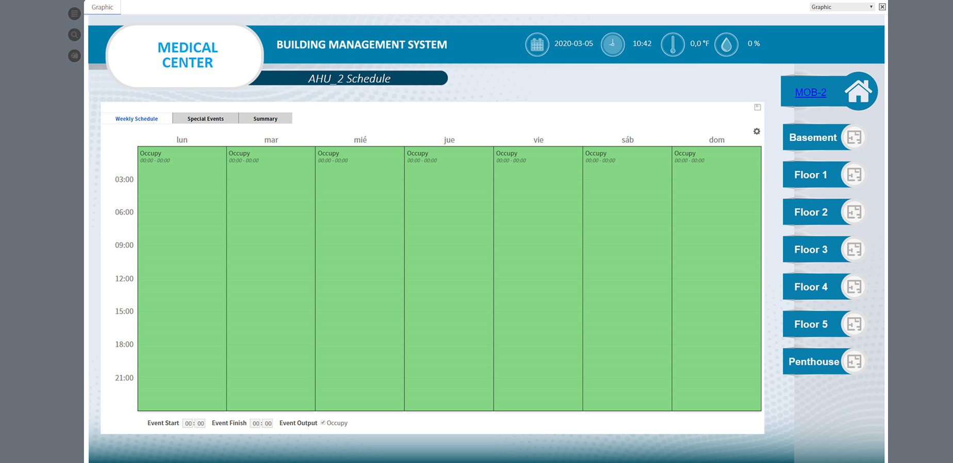Toggle the Occupy event output checkbox

coord(323,423)
